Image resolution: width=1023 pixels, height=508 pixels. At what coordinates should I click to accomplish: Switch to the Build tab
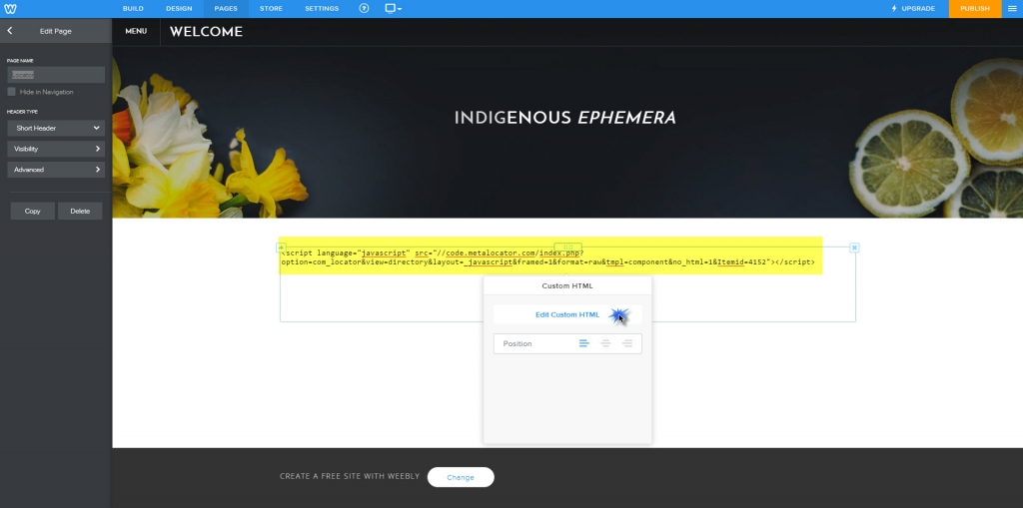point(133,8)
